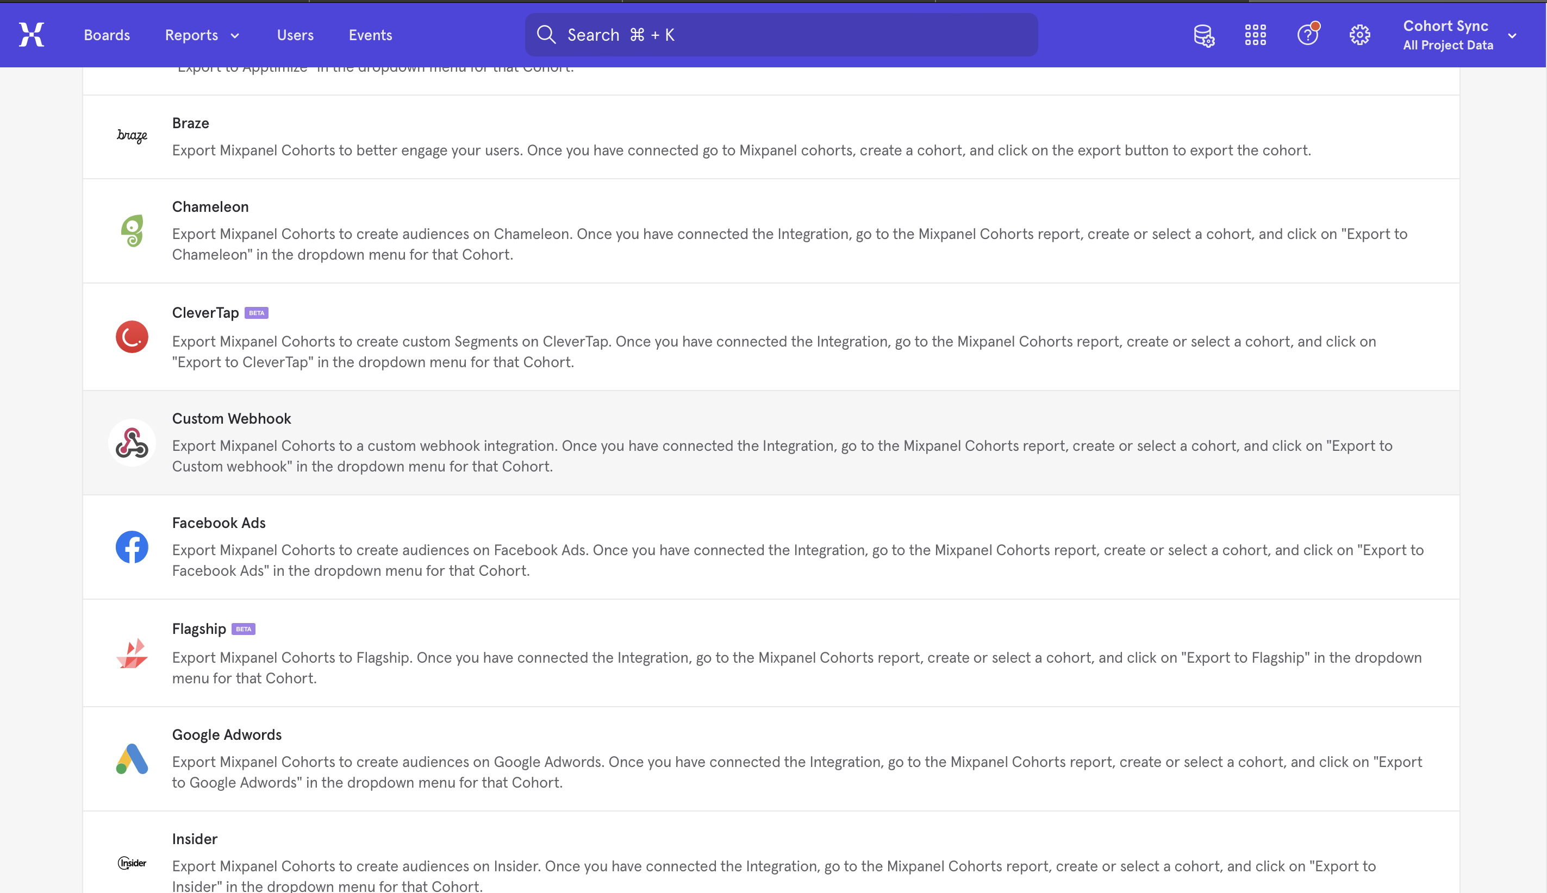Open the data management database icon
The width and height of the screenshot is (1547, 893).
pyautogui.click(x=1204, y=35)
